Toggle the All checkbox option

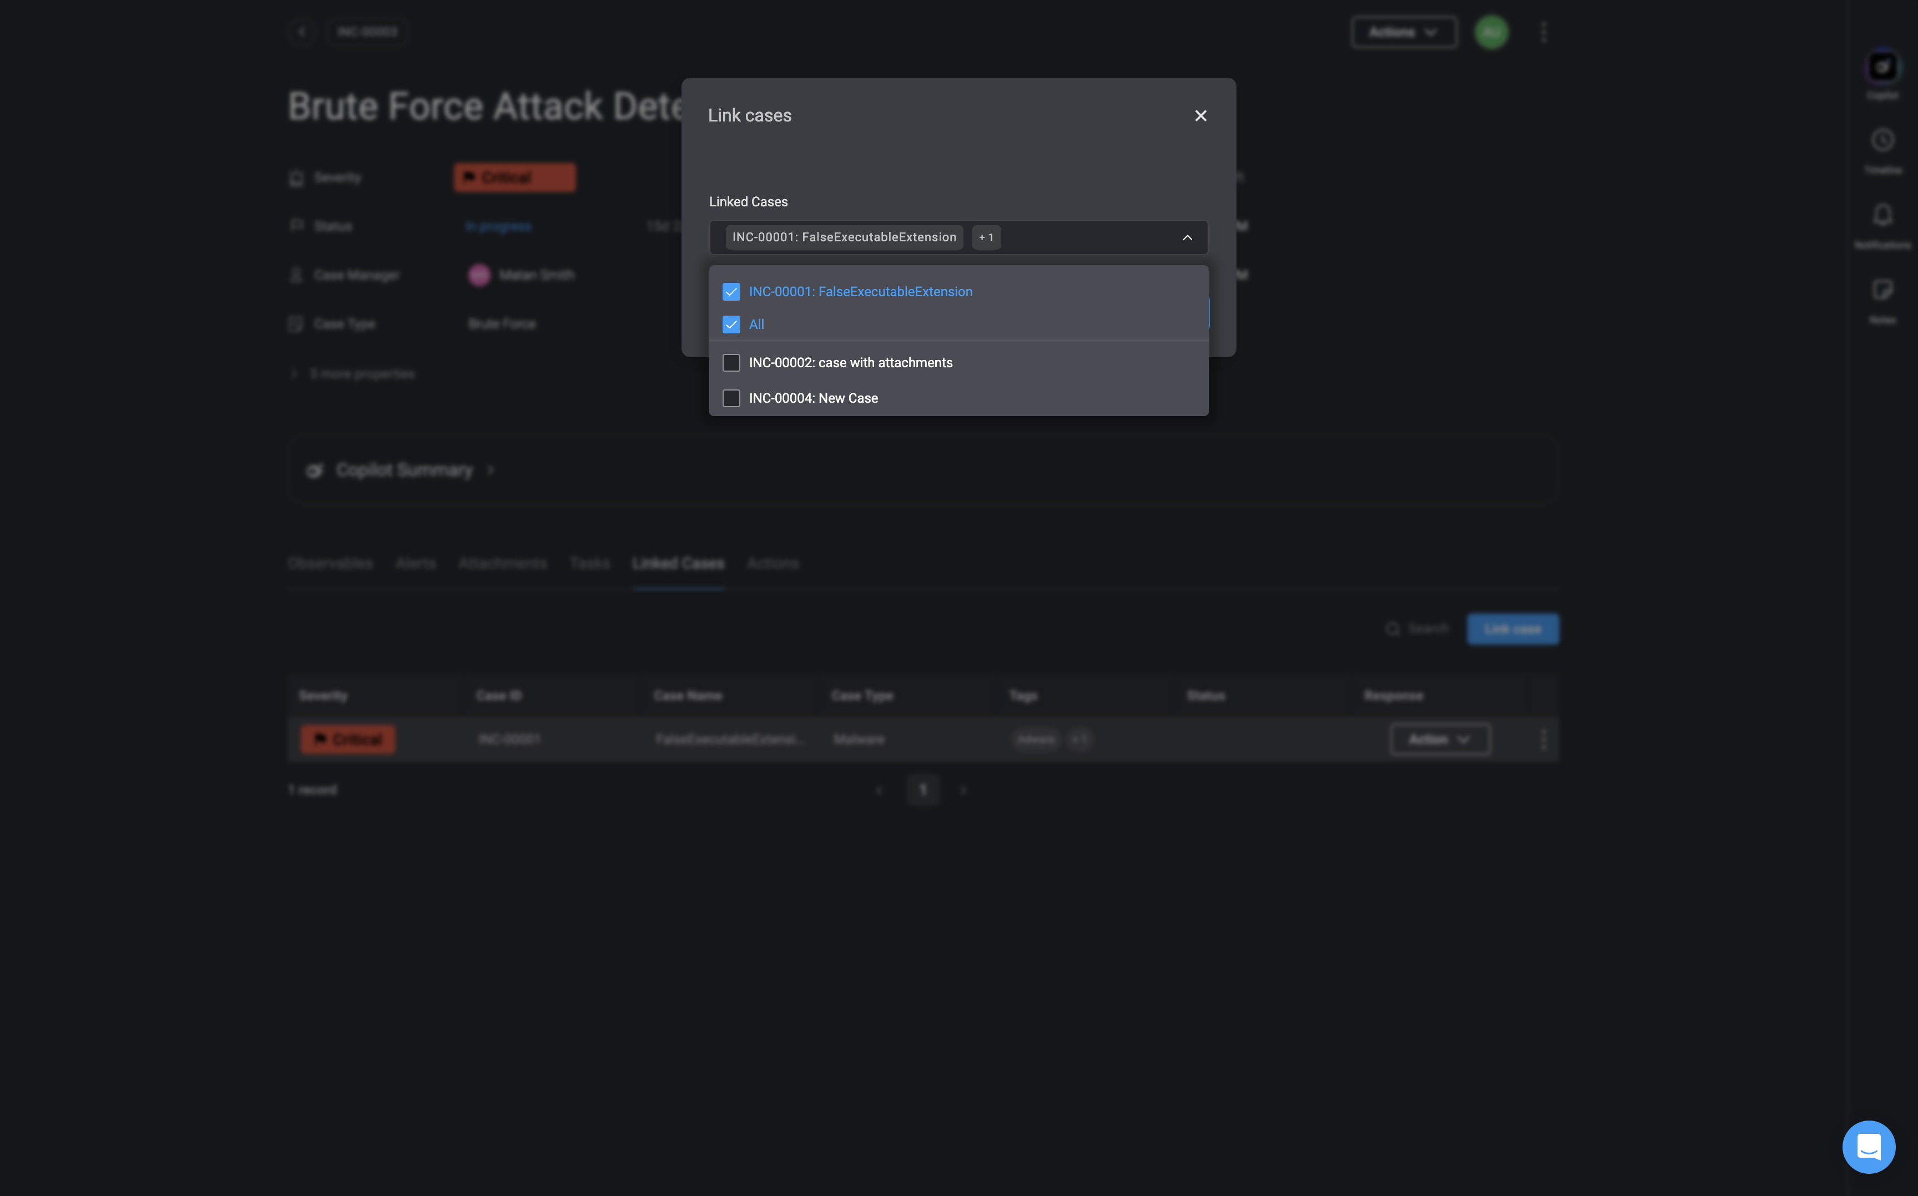click(x=731, y=325)
